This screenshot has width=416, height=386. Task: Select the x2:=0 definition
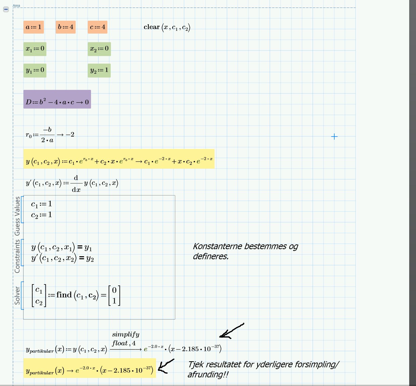pyautogui.click(x=99, y=49)
